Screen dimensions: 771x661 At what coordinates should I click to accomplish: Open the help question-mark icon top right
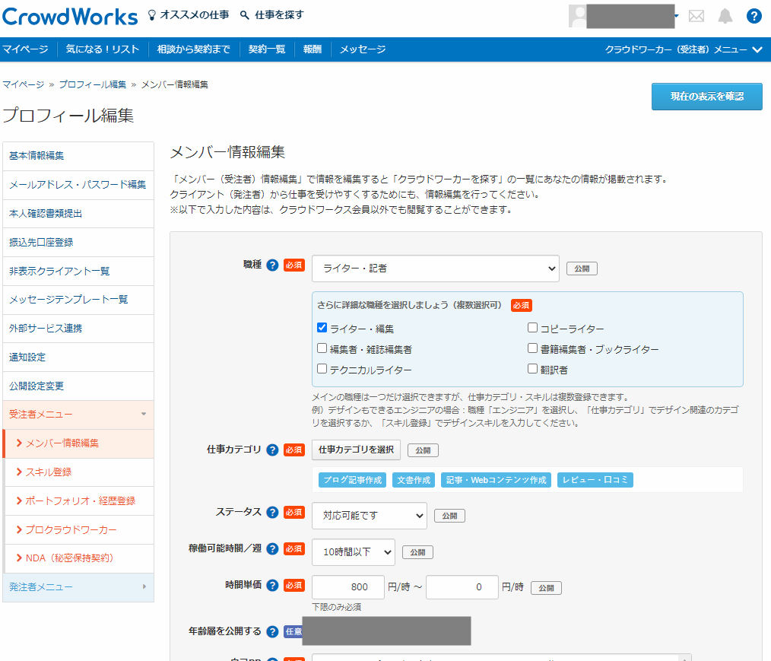tap(754, 15)
